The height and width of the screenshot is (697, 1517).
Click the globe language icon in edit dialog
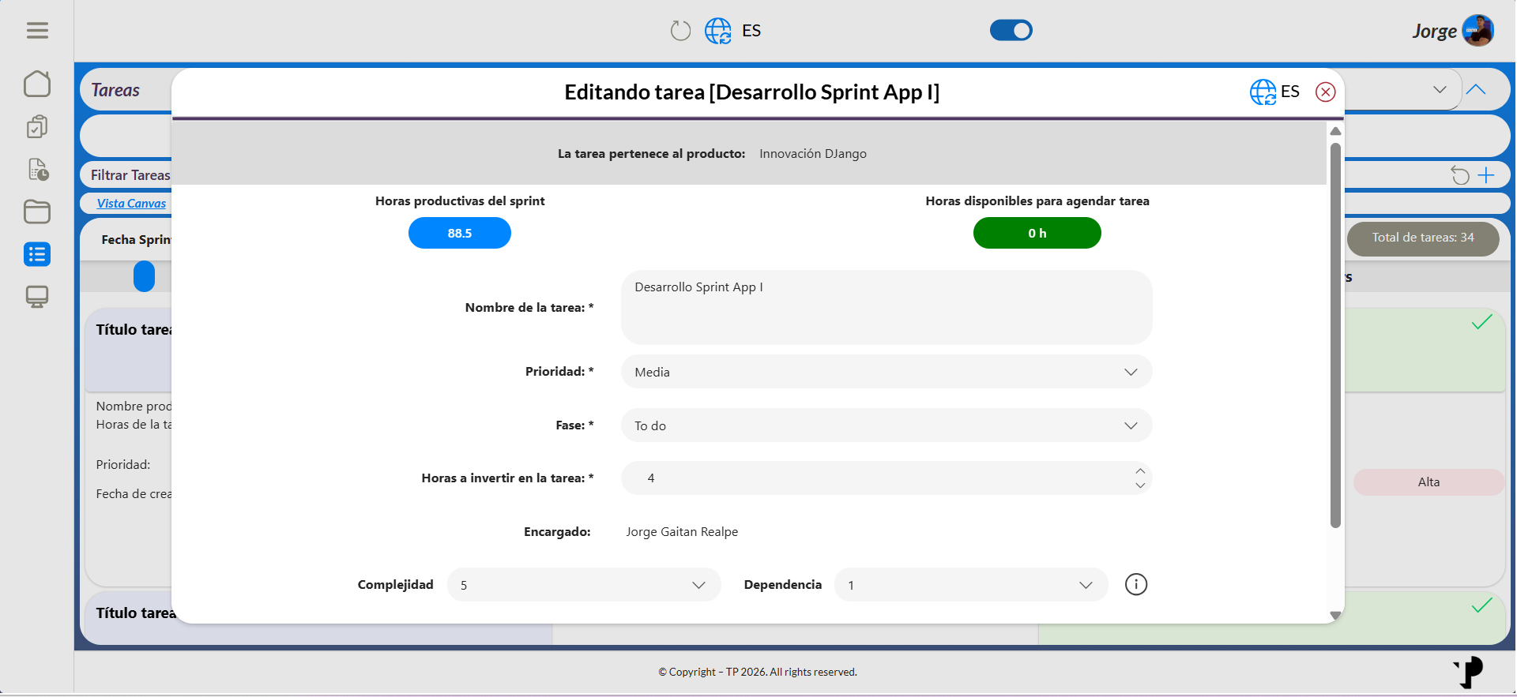click(1263, 92)
